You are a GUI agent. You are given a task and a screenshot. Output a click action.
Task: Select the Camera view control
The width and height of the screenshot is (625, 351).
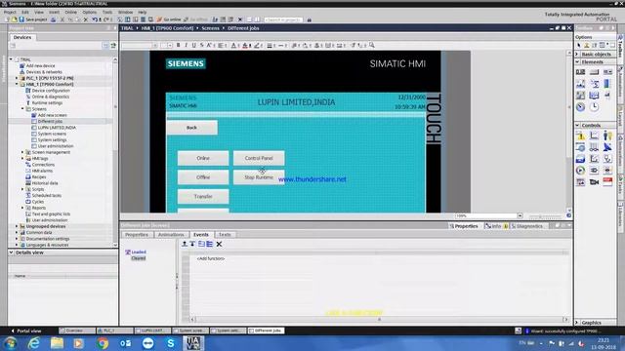pyautogui.click(x=594, y=182)
